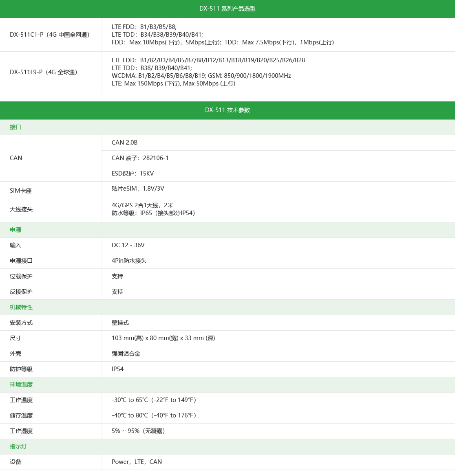This screenshot has height=470, width=455.
Task: Click the 103 mm x 80 mm dimensions value
Action: [163, 338]
